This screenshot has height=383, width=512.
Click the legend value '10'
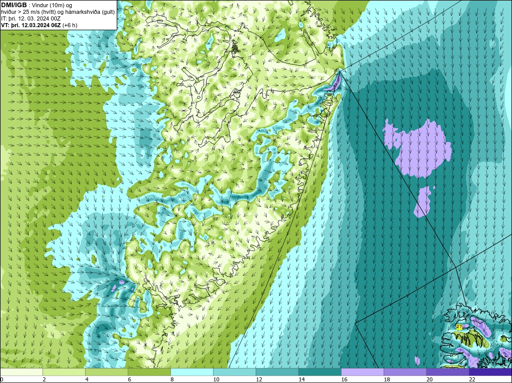[216, 379]
